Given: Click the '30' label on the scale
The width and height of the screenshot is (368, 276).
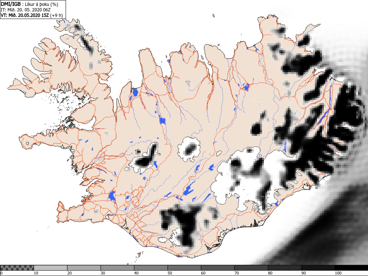Looking at the screenshot, I should click(103, 273).
